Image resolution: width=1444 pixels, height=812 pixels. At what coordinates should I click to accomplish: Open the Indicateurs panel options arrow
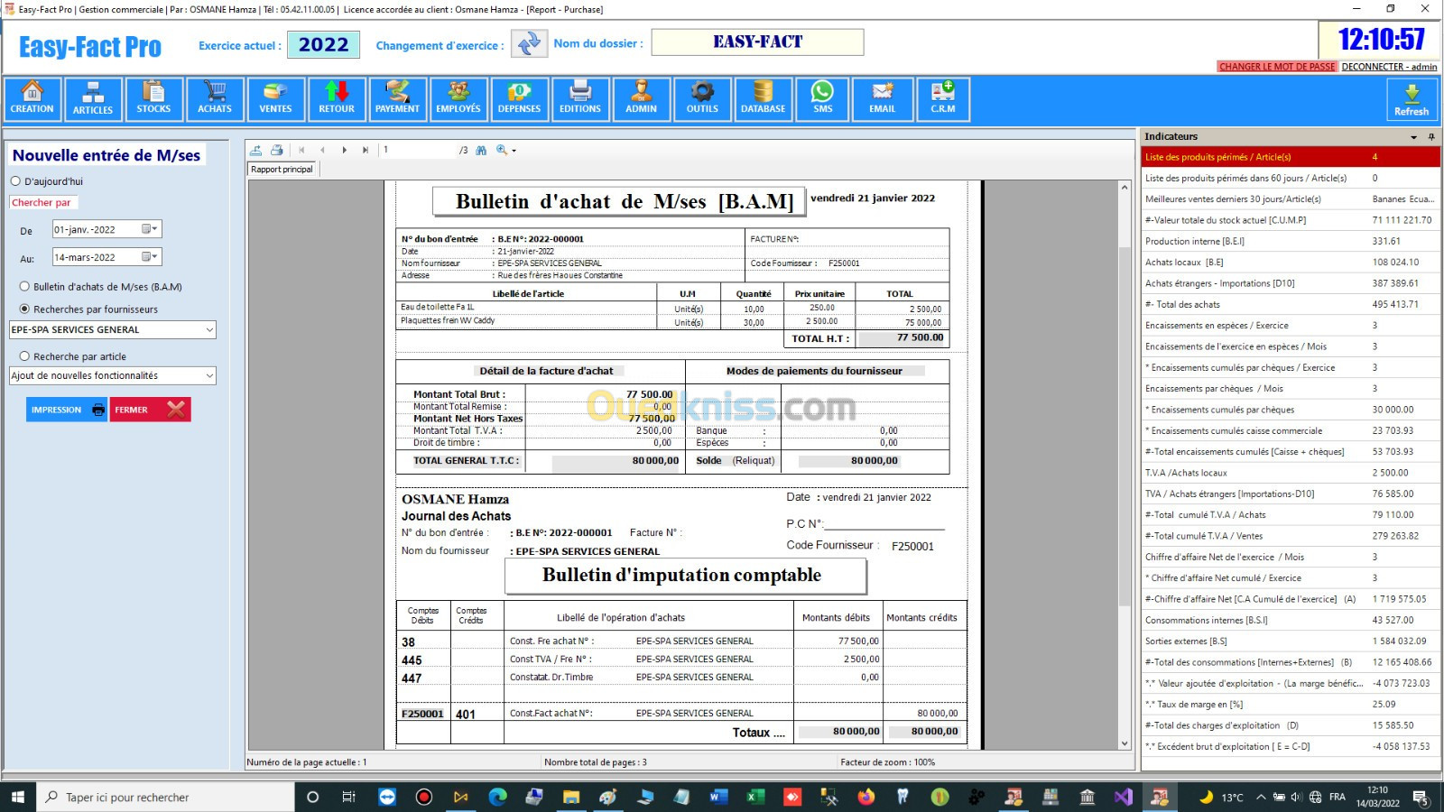[1413, 137]
